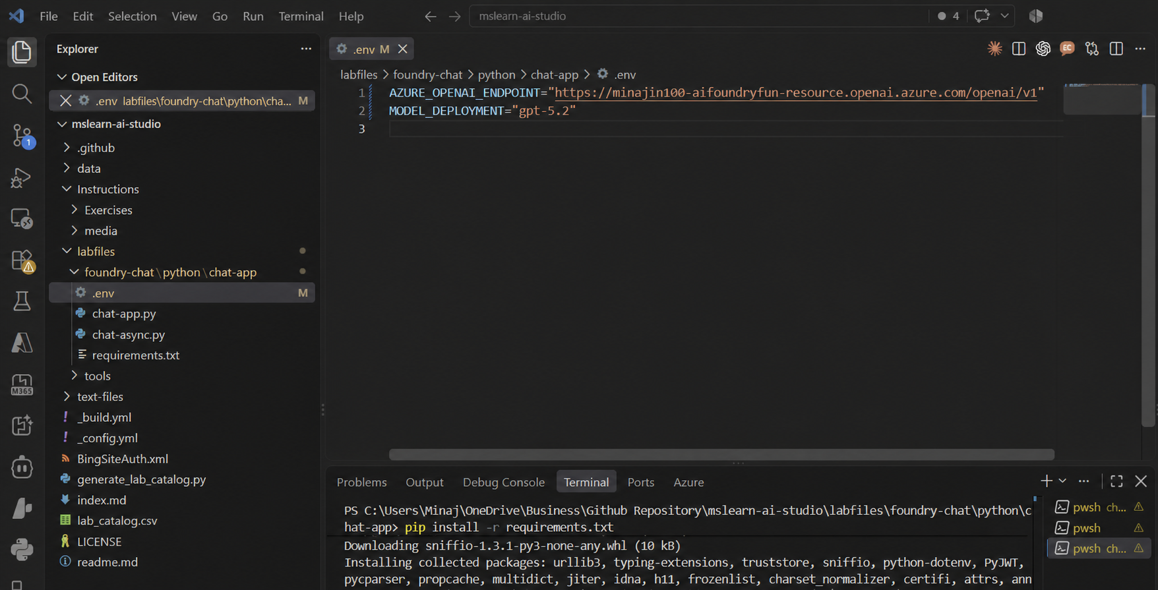Switch to the Debug Console tab
1158x590 pixels.
click(504, 482)
